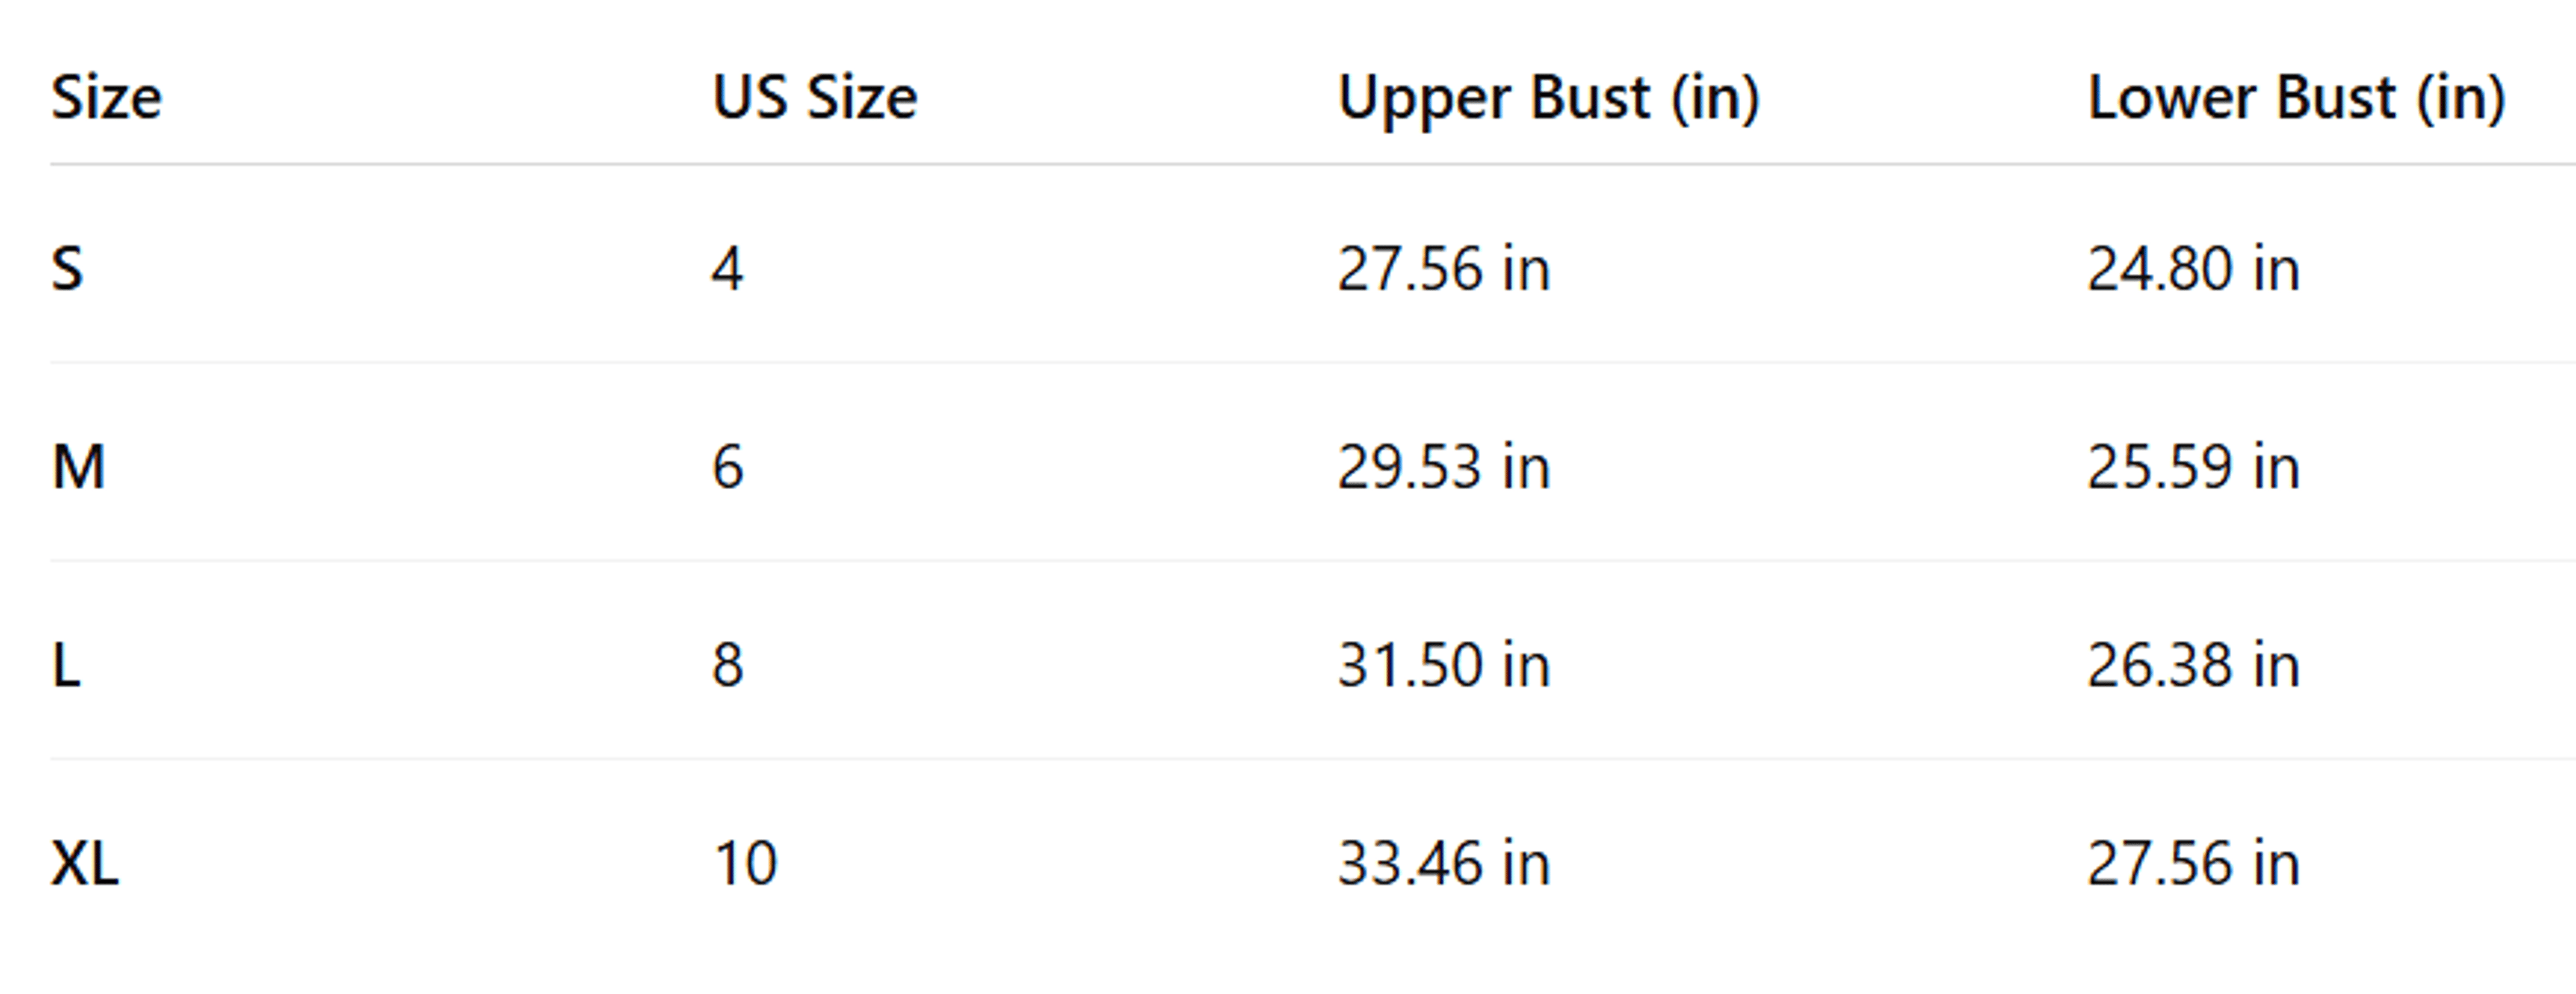Viewport: 2576px width, 994px height.
Task: Click US size 4 cell
Action: 727,269
